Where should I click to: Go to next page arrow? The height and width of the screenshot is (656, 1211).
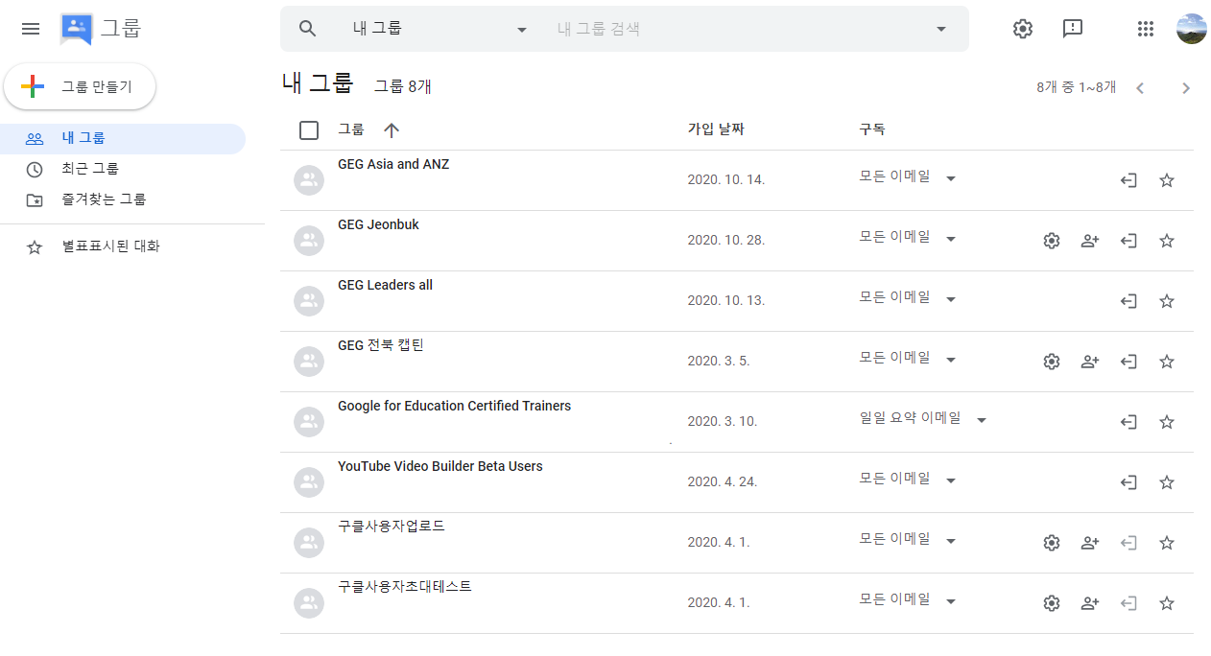click(1186, 88)
